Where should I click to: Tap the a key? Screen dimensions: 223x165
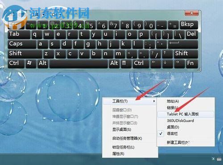pyautogui.click(x=43, y=44)
